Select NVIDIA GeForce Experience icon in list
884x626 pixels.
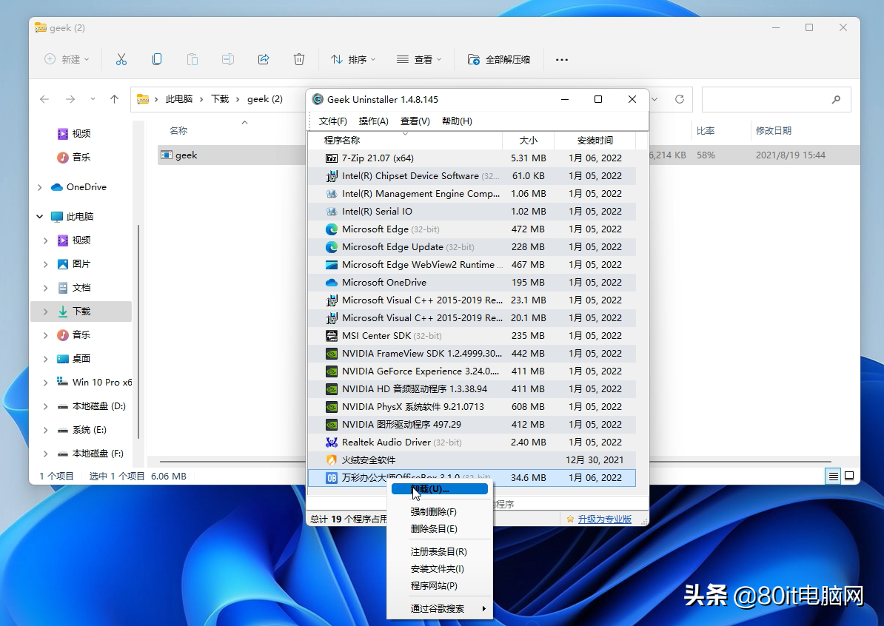332,371
